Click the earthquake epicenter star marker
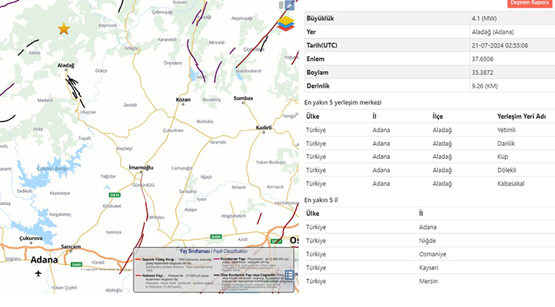This screenshot has height=307, width=555. click(x=64, y=28)
